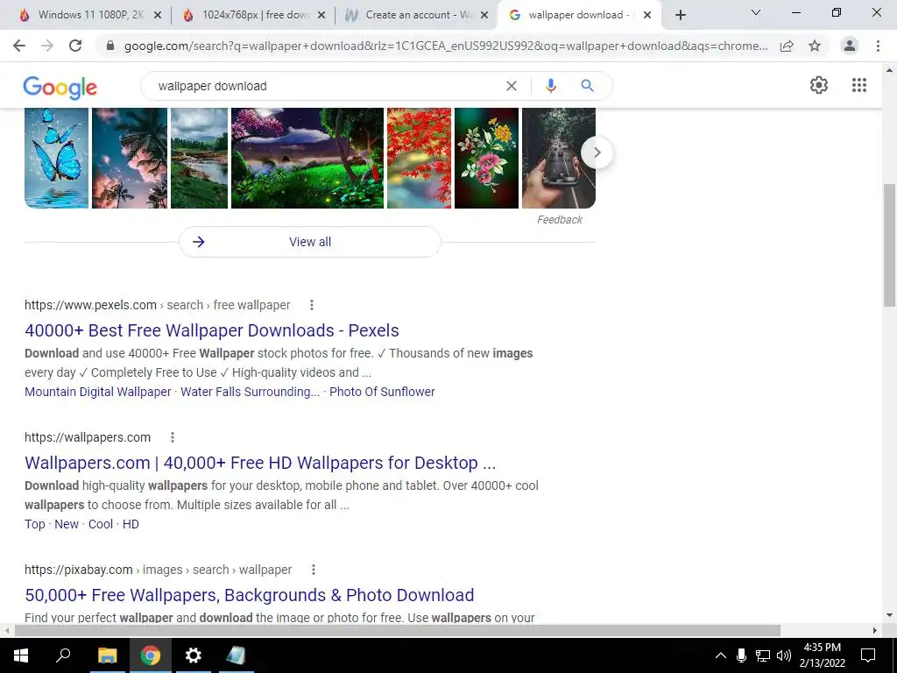897x673 pixels.
Task: Open the notepad app in the taskbar
Action: 236,655
